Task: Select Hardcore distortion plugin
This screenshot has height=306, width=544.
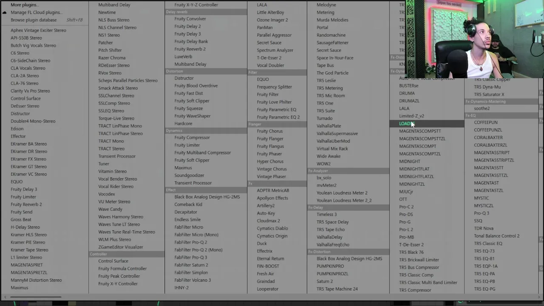Action: click(x=183, y=124)
